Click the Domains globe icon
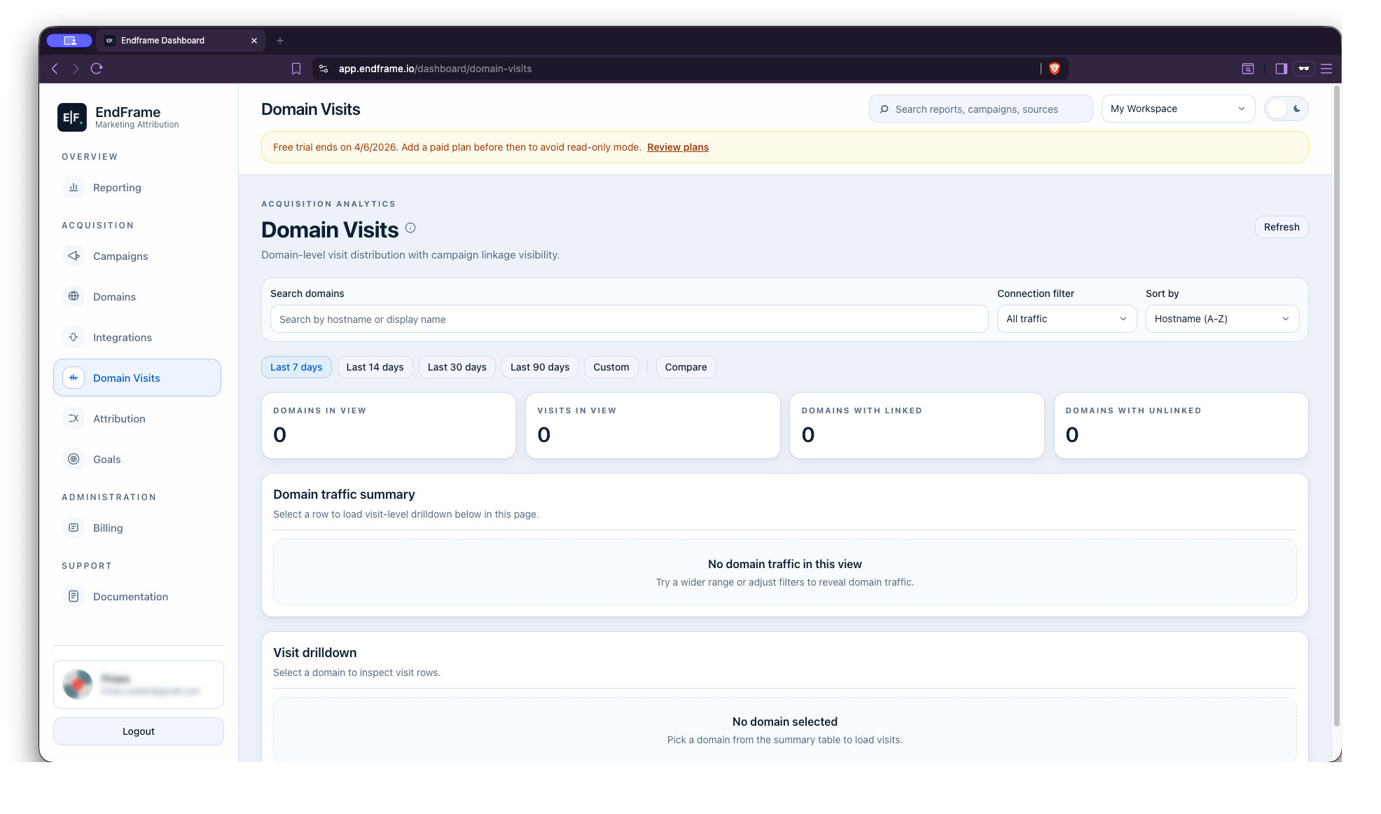This screenshot has height=814, width=1381. point(74,296)
